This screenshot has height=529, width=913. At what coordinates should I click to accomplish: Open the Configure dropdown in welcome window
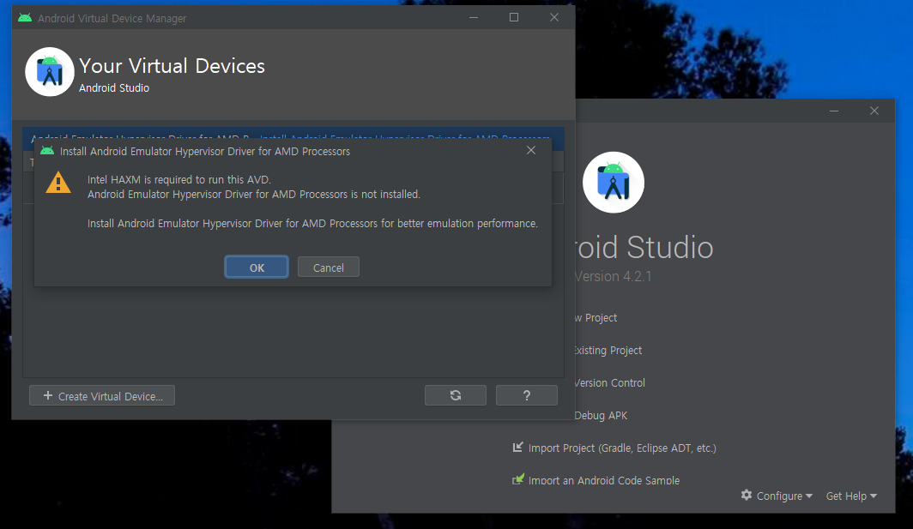point(784,496)
